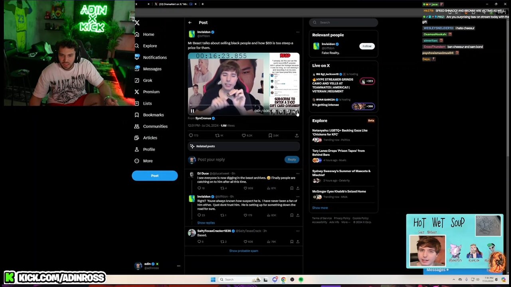Share DJ Duce's reply
This screenshot has width=511, height=287.
coord(297,188)
